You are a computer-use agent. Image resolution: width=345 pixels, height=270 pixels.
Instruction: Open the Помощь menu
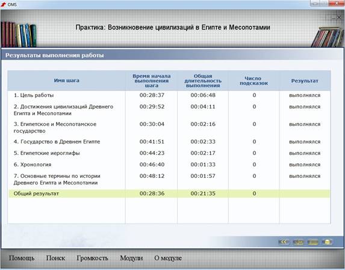point(22,258)
